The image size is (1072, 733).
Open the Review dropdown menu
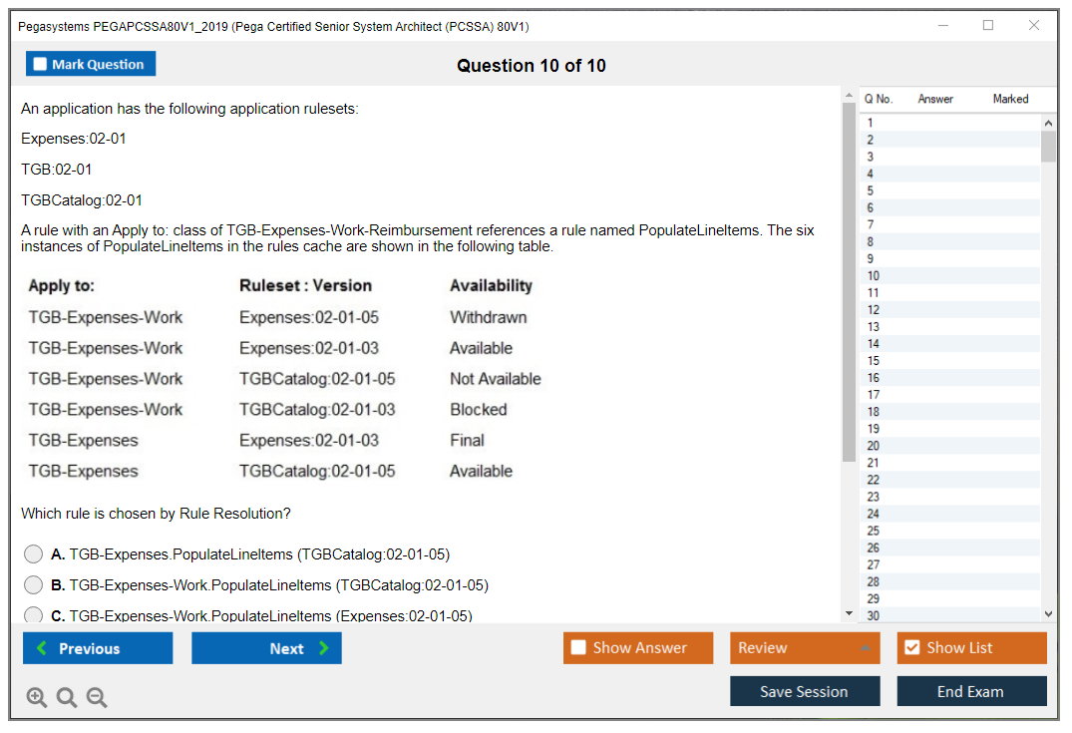(x=804, y=648)
